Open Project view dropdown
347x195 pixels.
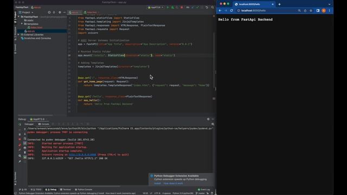click(26, 12)
